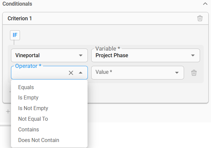This screenshot has width=211, height=148.
Task: Select the Does Not Contain option
Action: [39, 140]
